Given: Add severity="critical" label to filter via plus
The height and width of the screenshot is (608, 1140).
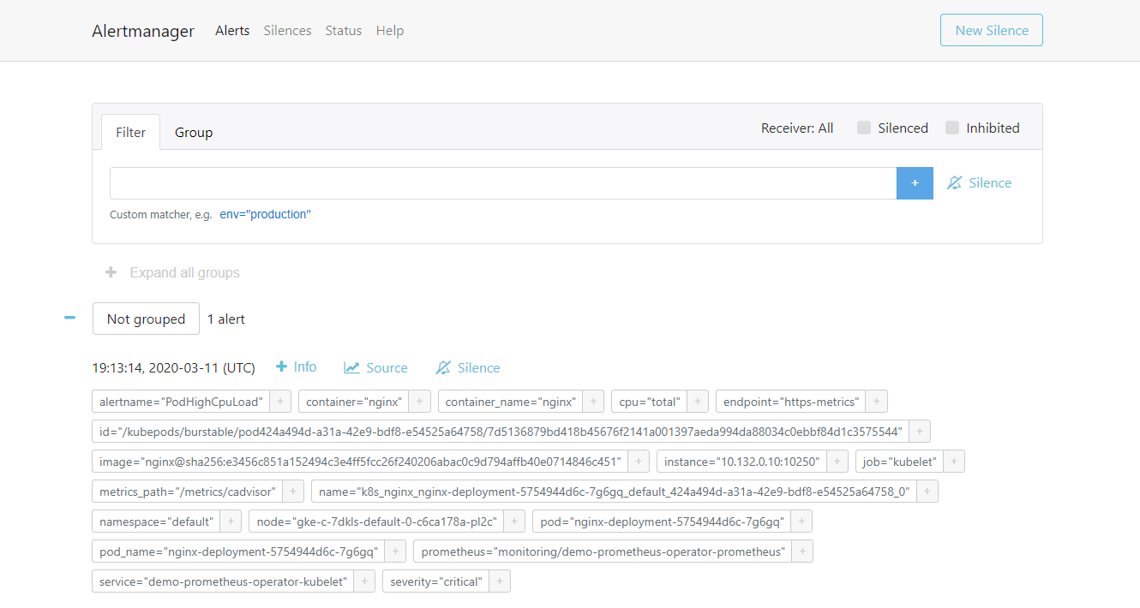Looking at the screenshot, I should [x=500, y=582].
